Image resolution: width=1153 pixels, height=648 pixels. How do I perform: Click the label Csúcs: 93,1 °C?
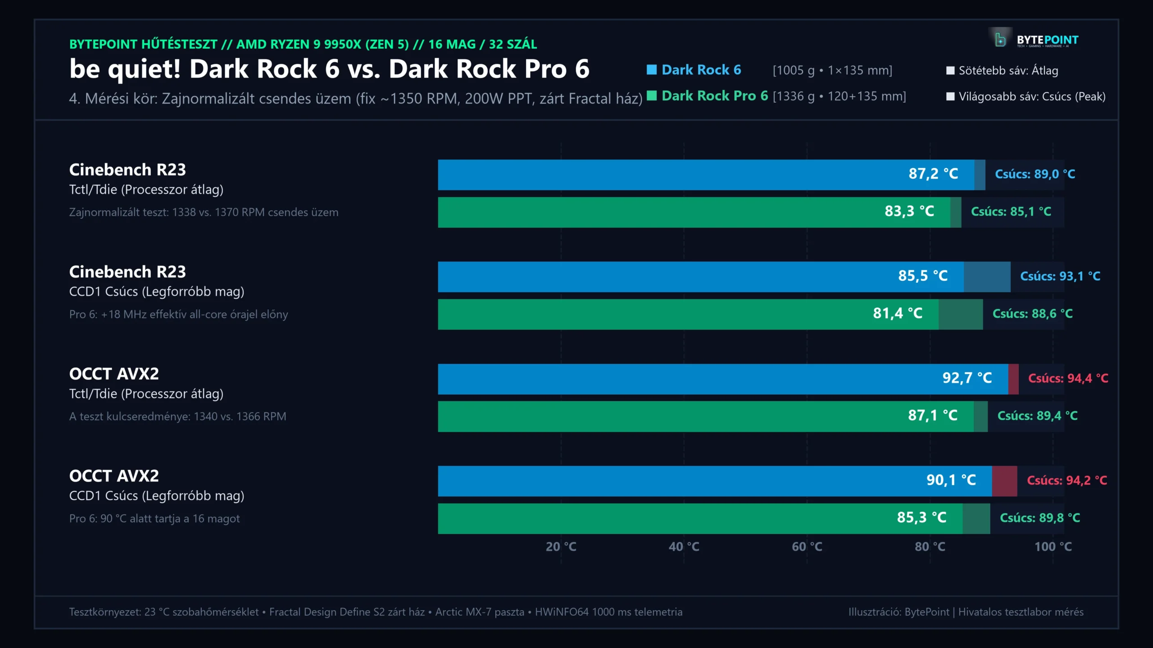tap(1060, 276)
